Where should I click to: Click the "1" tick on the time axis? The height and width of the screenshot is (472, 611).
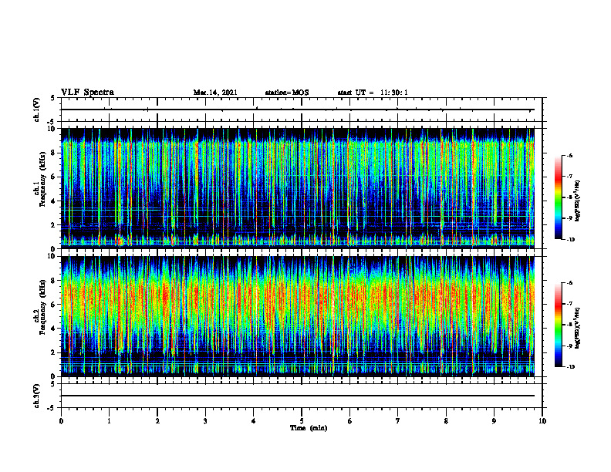(x=109, y=421)
